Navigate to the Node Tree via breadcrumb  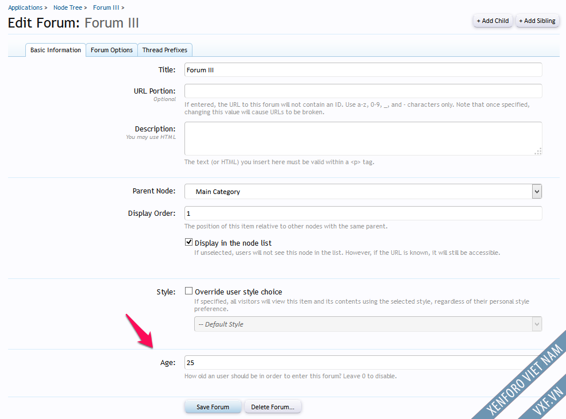tap(67, 7)
